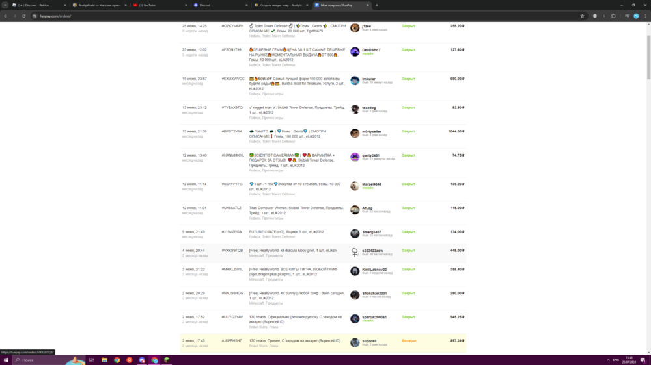The width and height of the screenshot is (651, 365).
Task: Click the 1044.00 ₽ price
Action: coord(456,131)
